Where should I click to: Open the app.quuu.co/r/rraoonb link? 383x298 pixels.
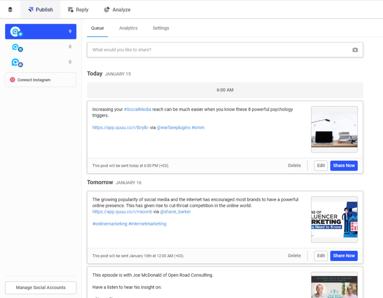pos(122,212)
